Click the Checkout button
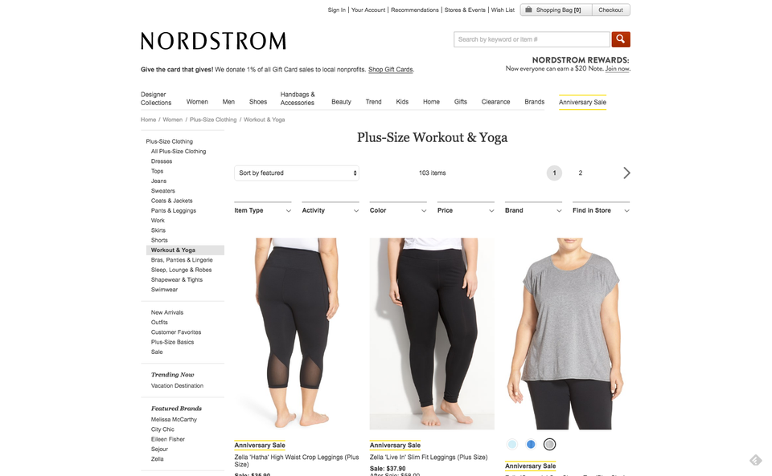Image resolution: width=772 pixels, height=476 pixels. click(x=610, y=10)
